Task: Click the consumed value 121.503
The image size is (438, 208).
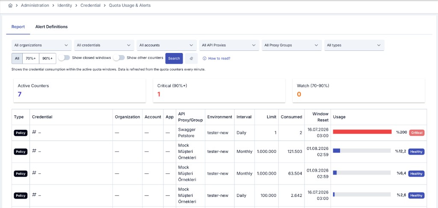Action: [295, 152]
